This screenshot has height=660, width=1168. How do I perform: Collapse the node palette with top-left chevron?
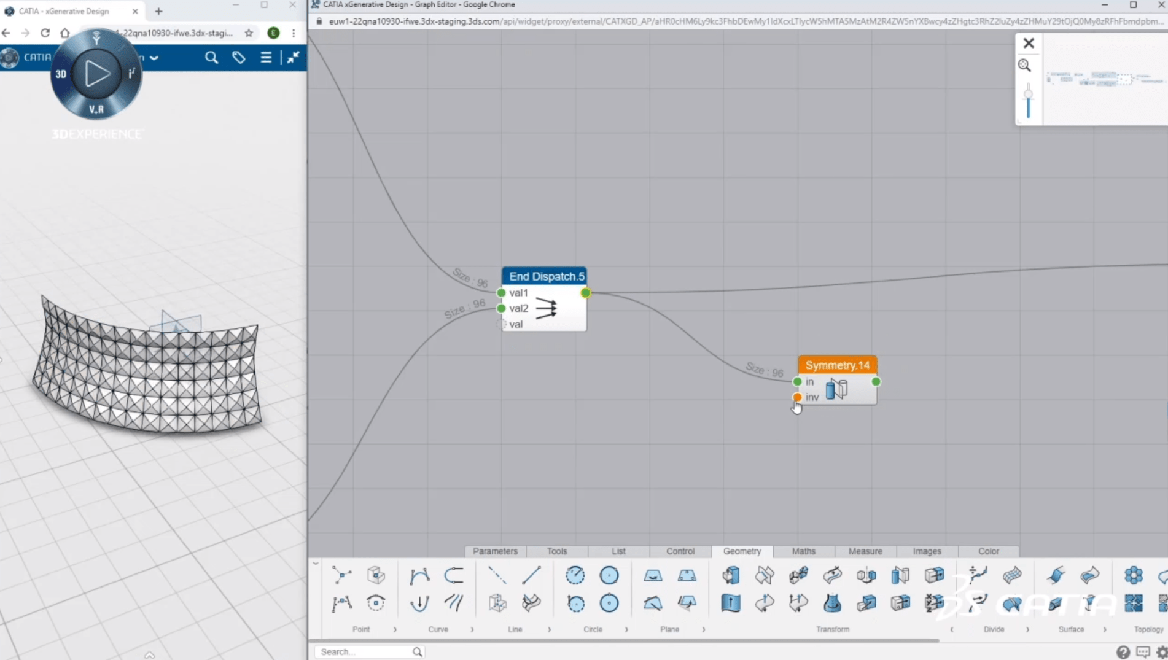316,563
